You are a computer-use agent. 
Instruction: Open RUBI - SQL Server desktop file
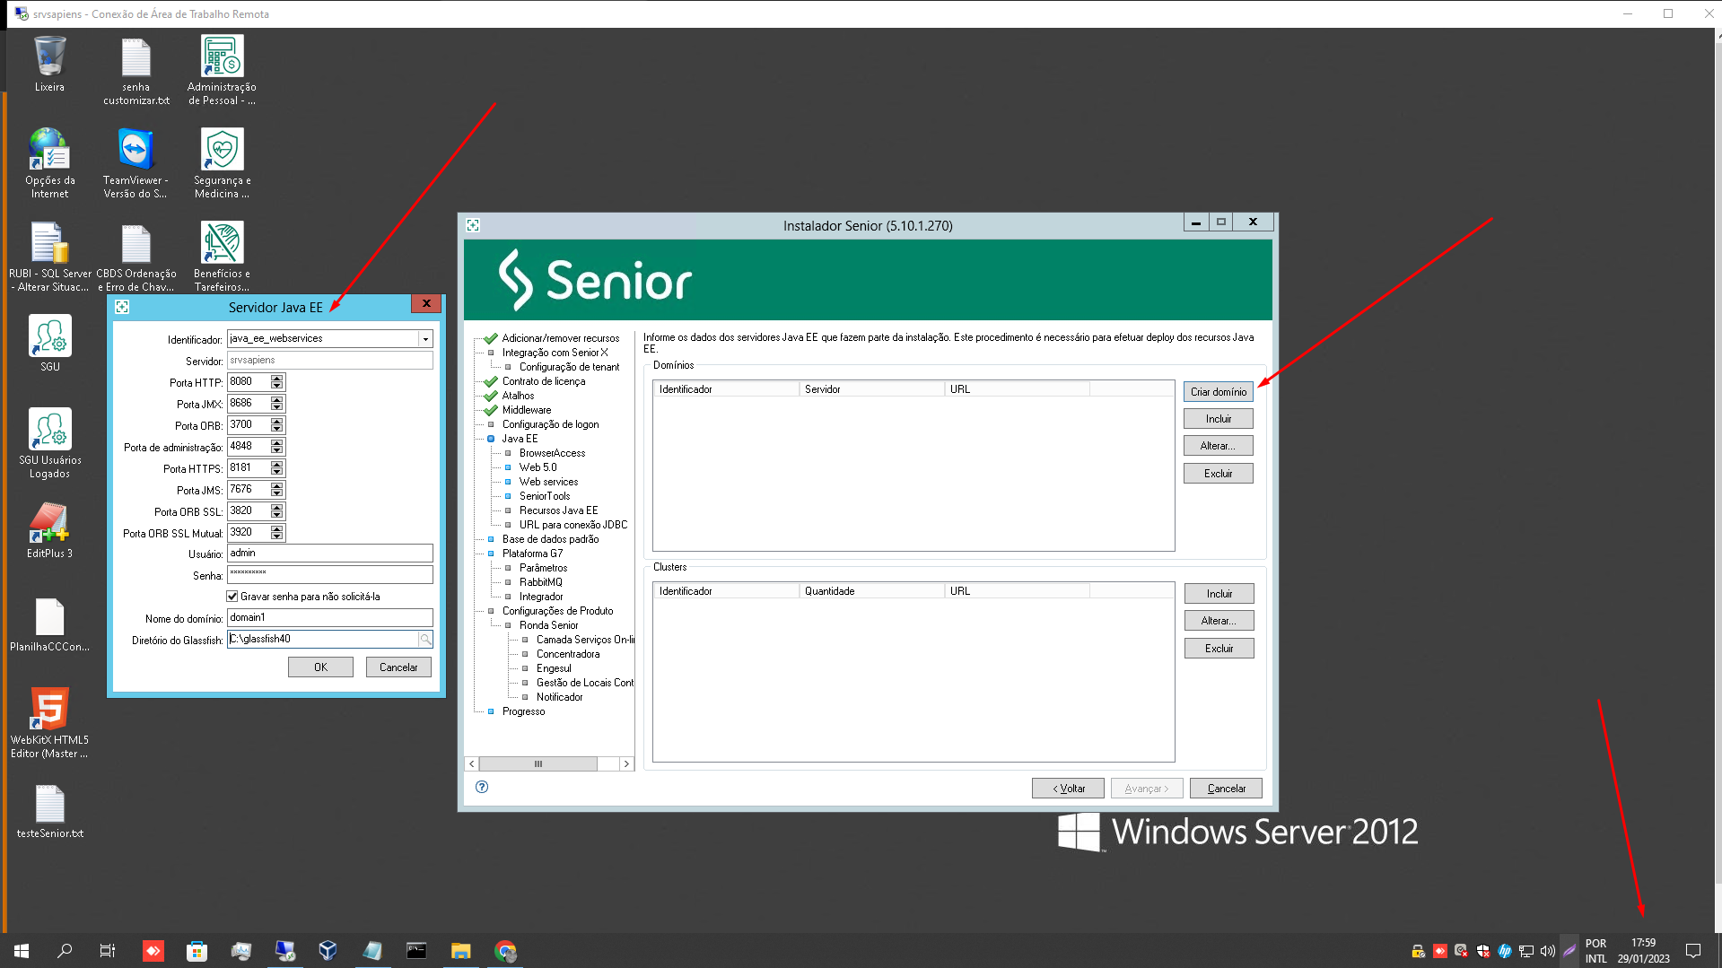point(49,257)
